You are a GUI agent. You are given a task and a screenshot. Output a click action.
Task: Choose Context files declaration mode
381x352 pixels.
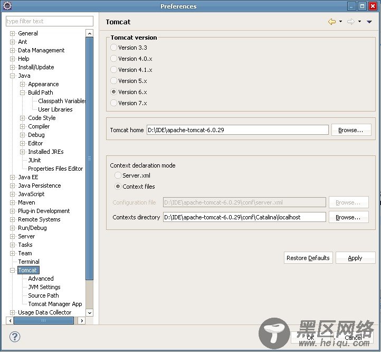click(118, 187)
